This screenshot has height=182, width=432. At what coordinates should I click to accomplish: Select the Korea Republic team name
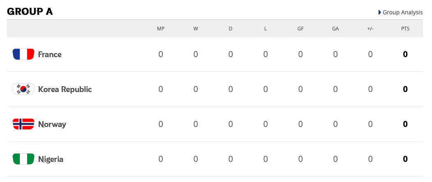[65, 89]
